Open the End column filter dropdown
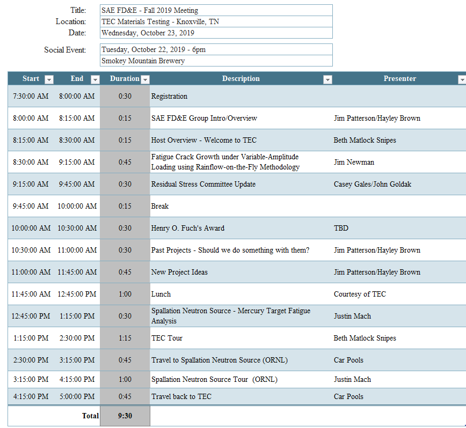Image resolution: width=466 pixels, height=428 pixels. 95,79
